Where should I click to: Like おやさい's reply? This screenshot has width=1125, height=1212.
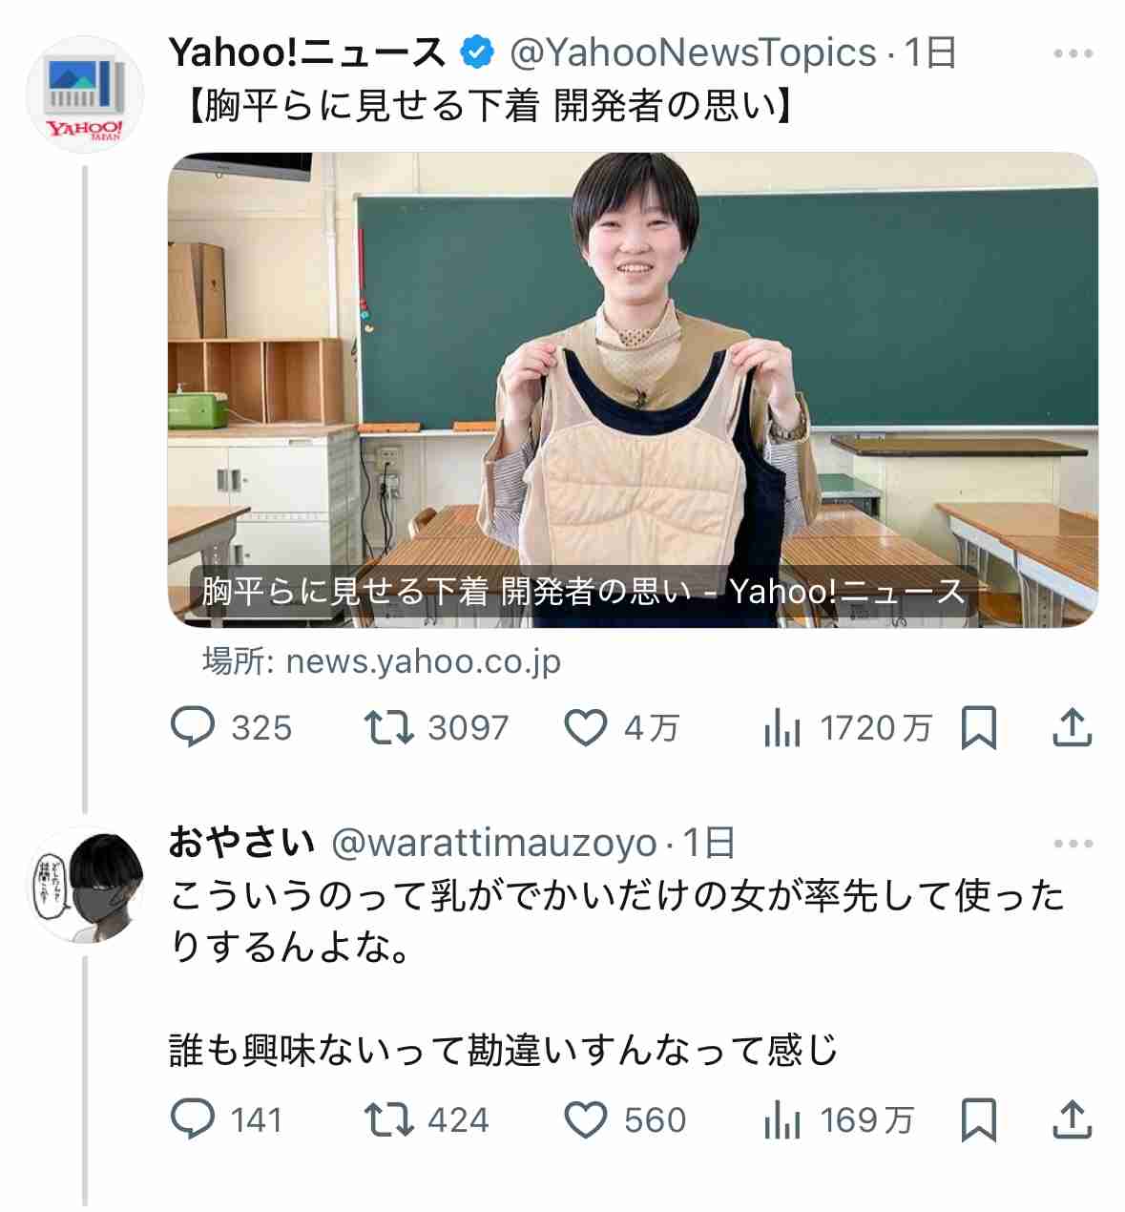pos(625,1119)
